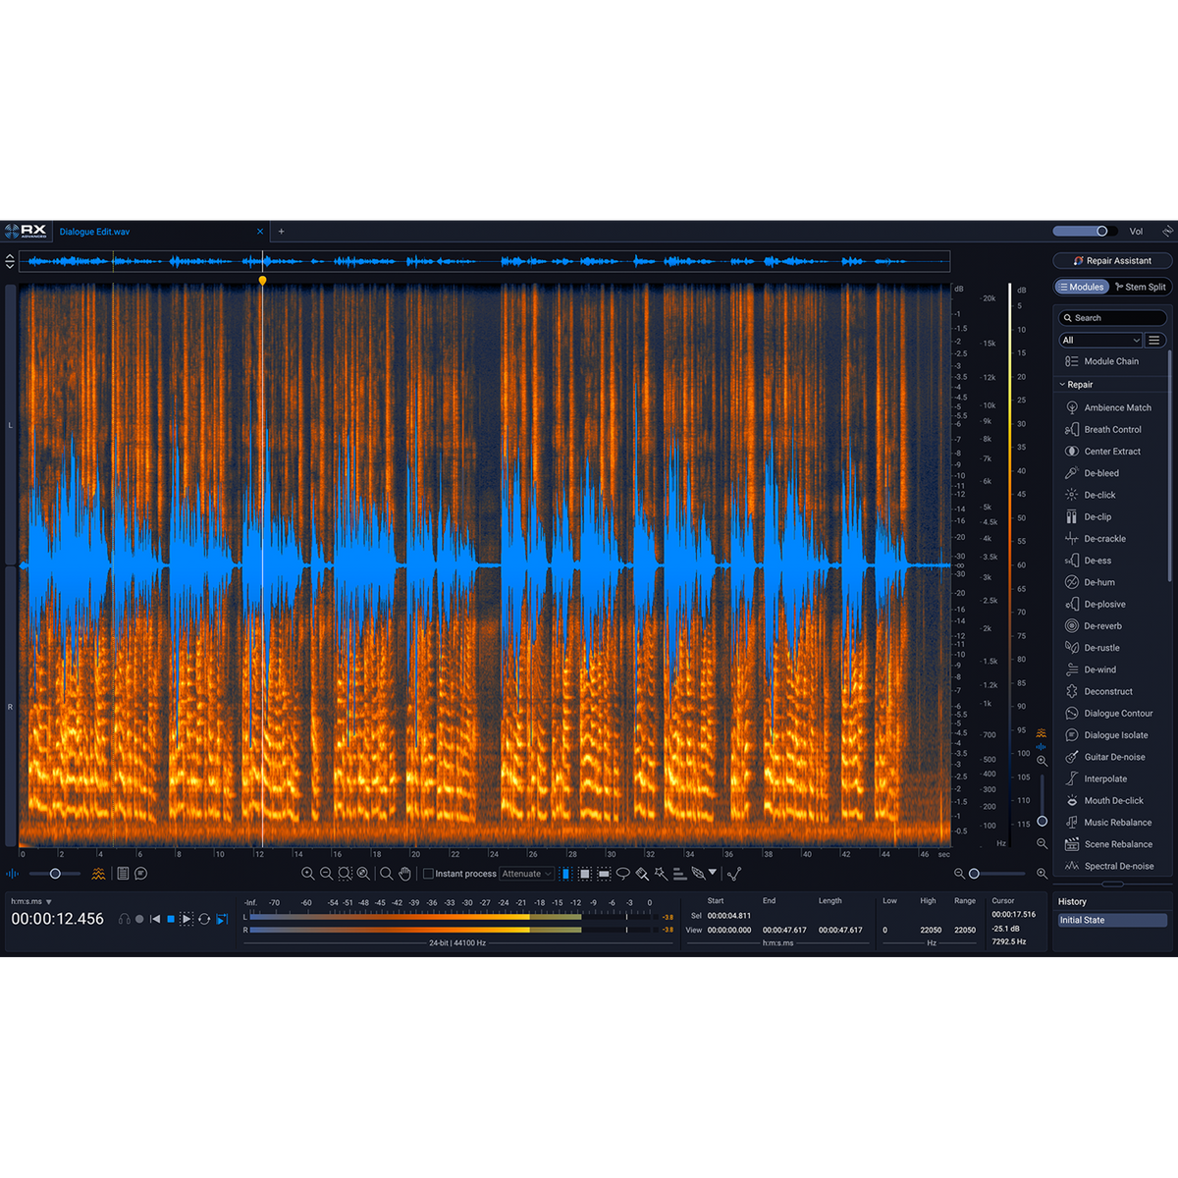Open the Repair Assistant

click(x=1112, y=260)
